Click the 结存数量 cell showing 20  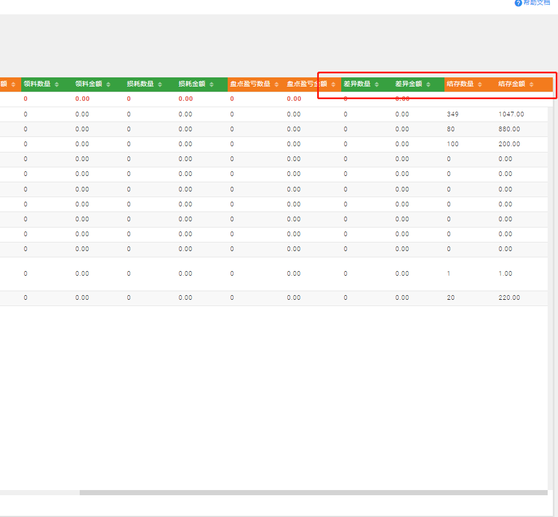451,297
